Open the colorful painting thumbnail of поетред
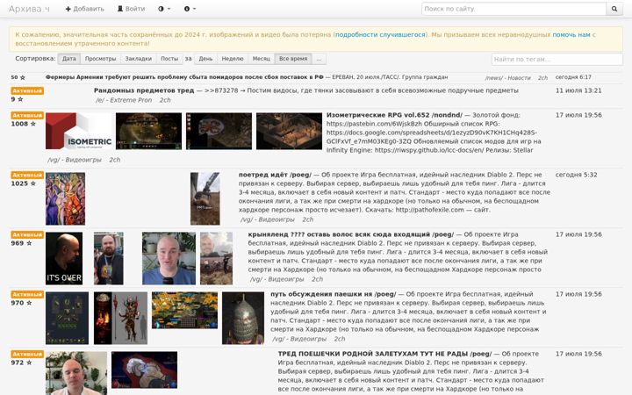 click(x=65, y=198)
